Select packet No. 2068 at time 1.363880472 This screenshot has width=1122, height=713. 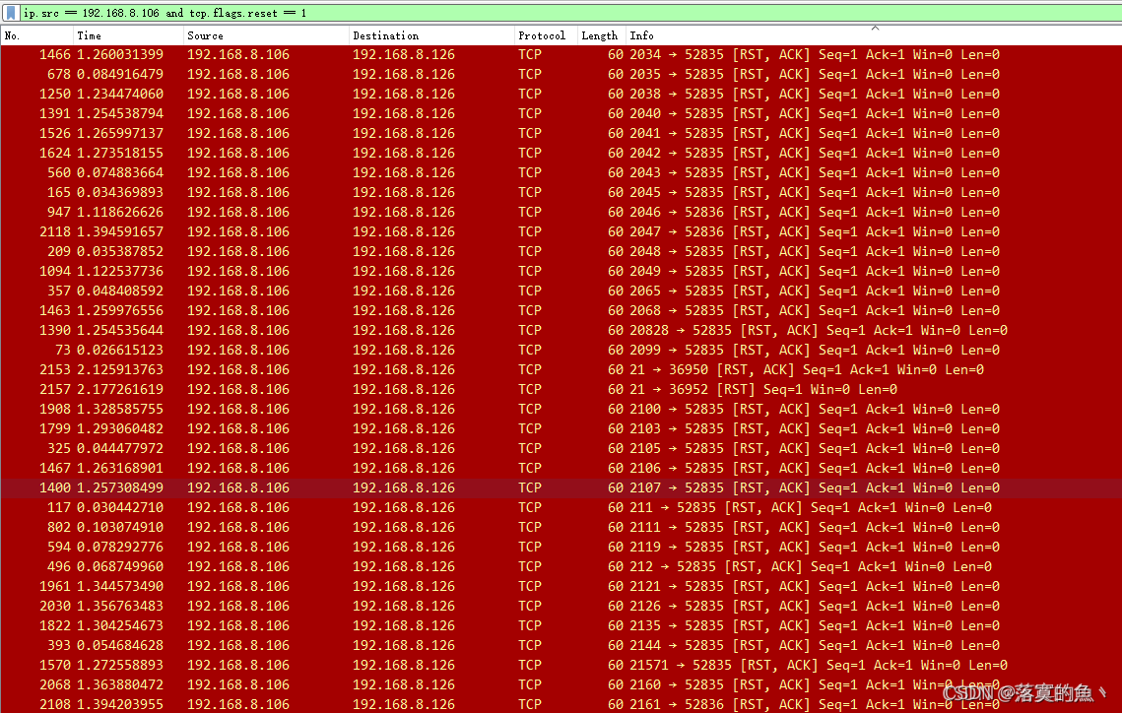(561, 684)
